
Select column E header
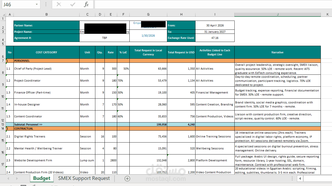(111, 14)
